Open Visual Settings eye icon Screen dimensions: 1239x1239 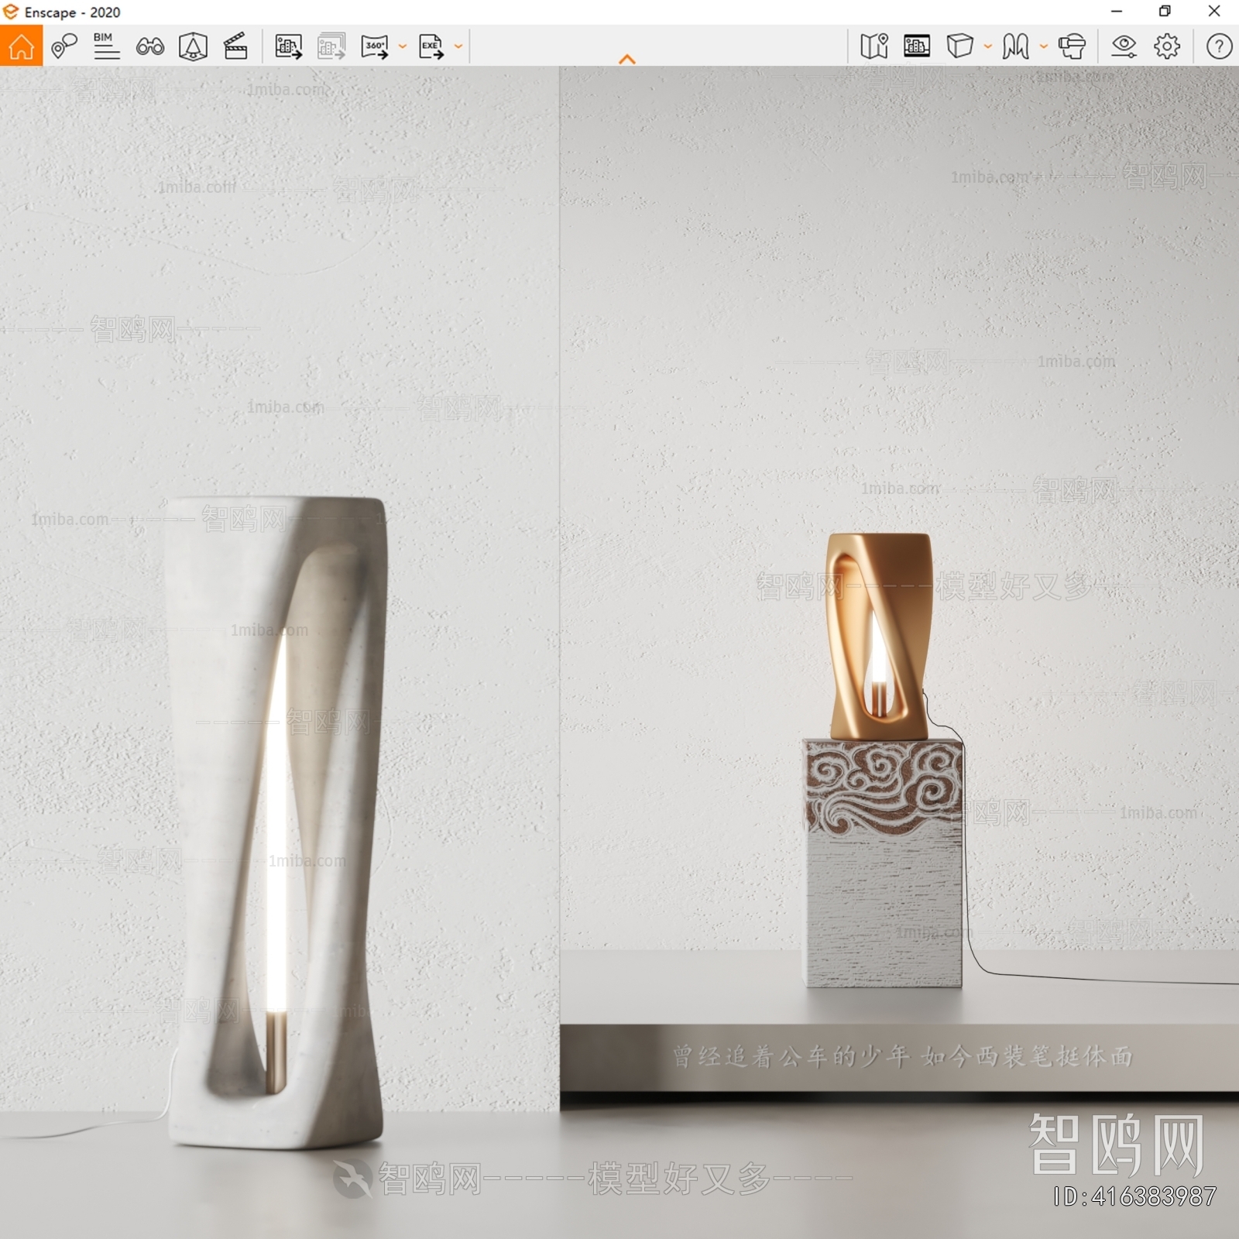point(1124,46)
